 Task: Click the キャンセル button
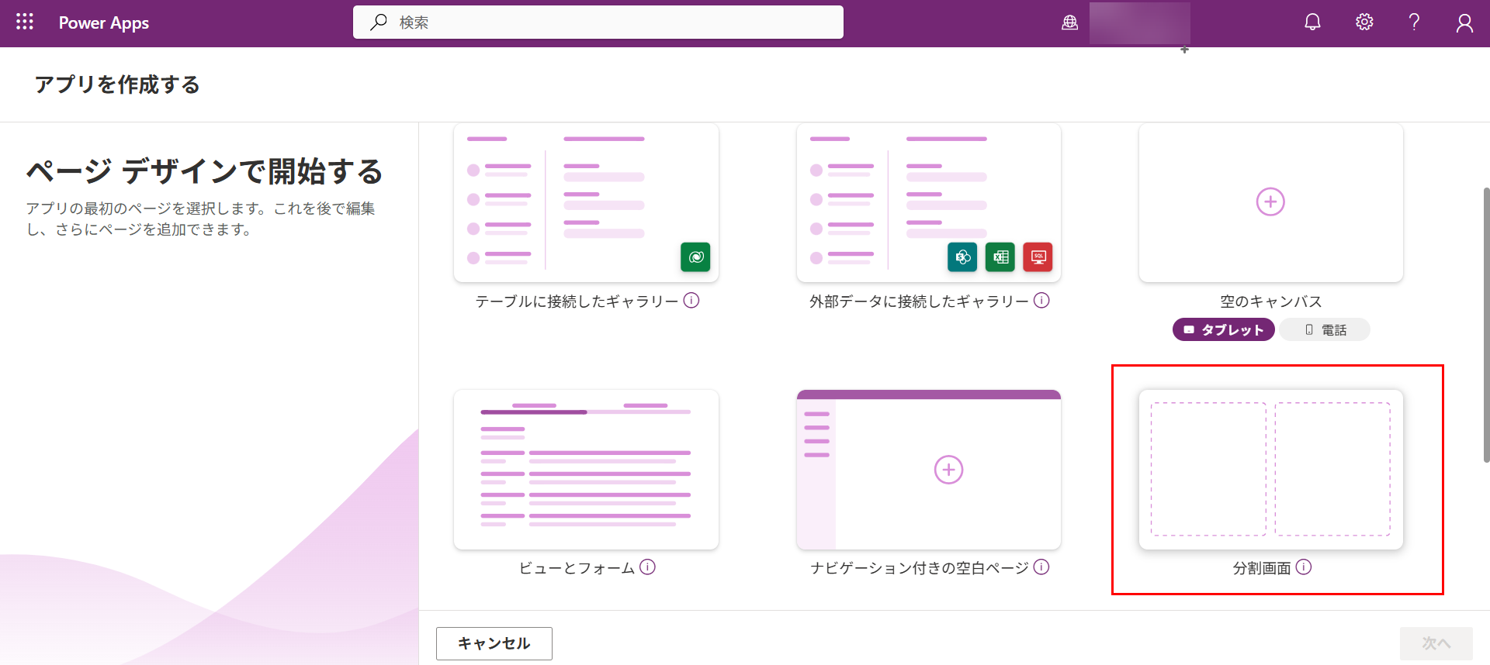pos(494,643)
